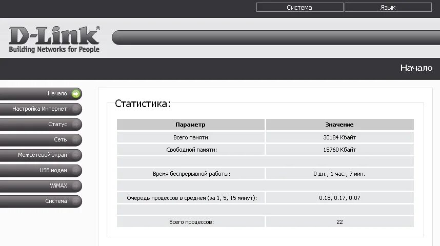
Task: Click the arrow icon beside Настройка Интернет
Action: tap(76, 109)
